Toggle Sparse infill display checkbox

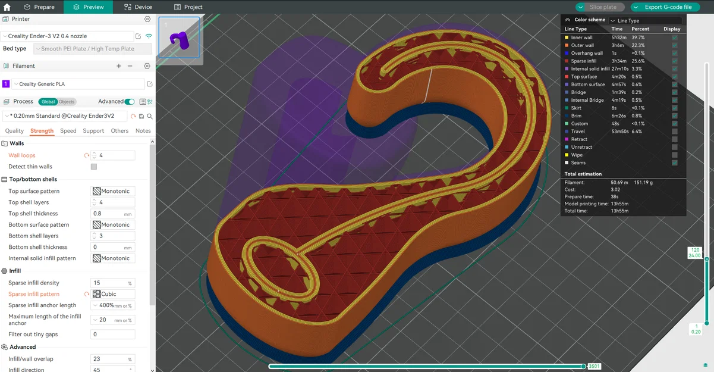click(x=674, y=61)
